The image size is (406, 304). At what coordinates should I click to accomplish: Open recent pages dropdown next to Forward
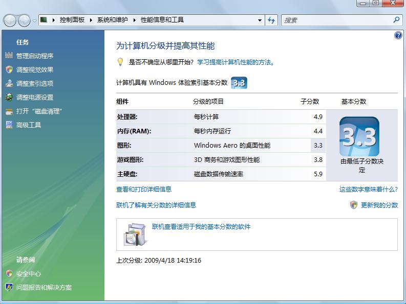click(34, 20)
